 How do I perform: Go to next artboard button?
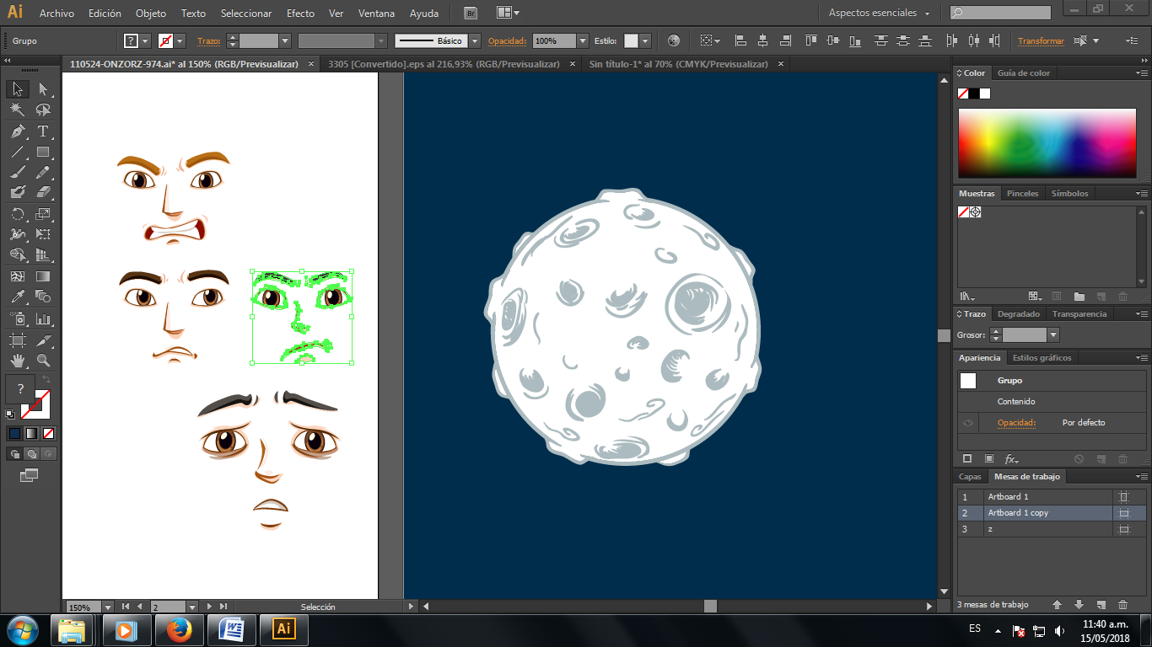pyautogui.click(x=209, y=607)
